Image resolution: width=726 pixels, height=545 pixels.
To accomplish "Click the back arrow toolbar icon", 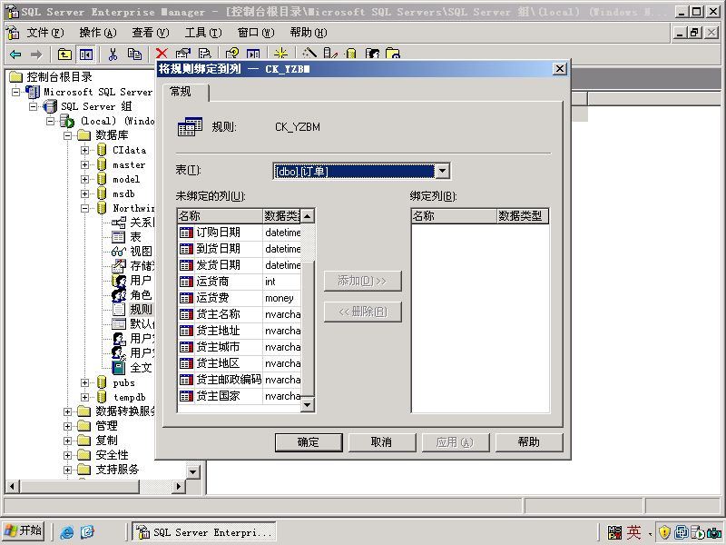I will click(15, 54).
